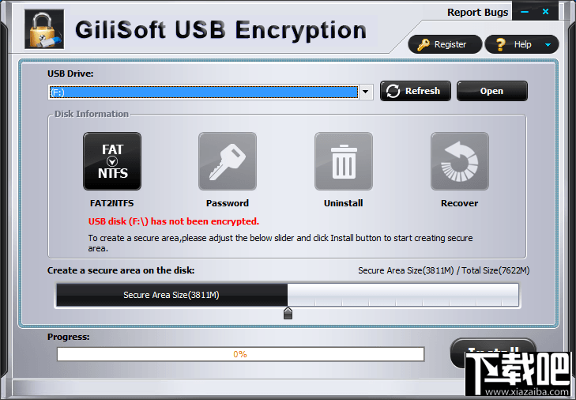Click the Recover arrow icon

(460, 161)
